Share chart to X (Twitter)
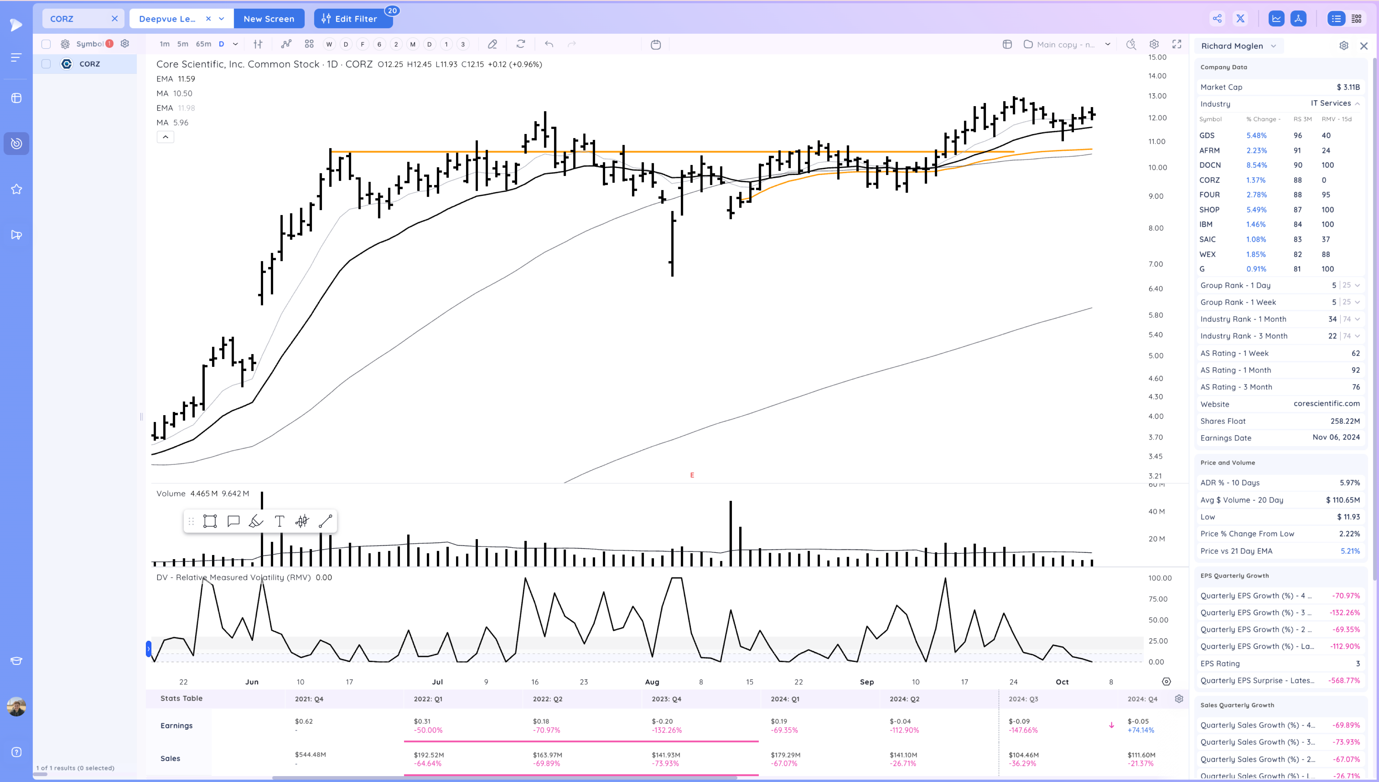 pyautogui.click(x=1240, y=18)
